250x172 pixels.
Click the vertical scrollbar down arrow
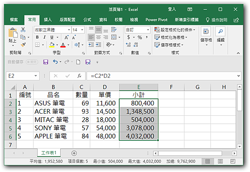[240, 146]
